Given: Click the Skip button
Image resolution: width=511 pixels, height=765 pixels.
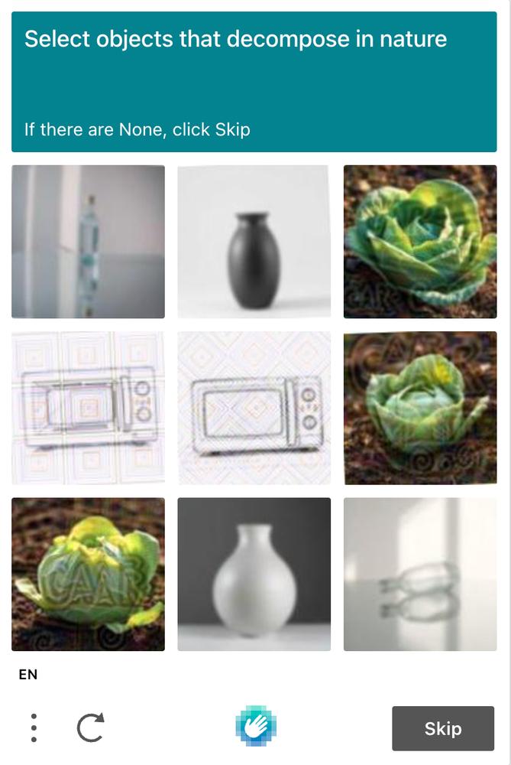Looking at the screenshot, I should tap(443, 728).
